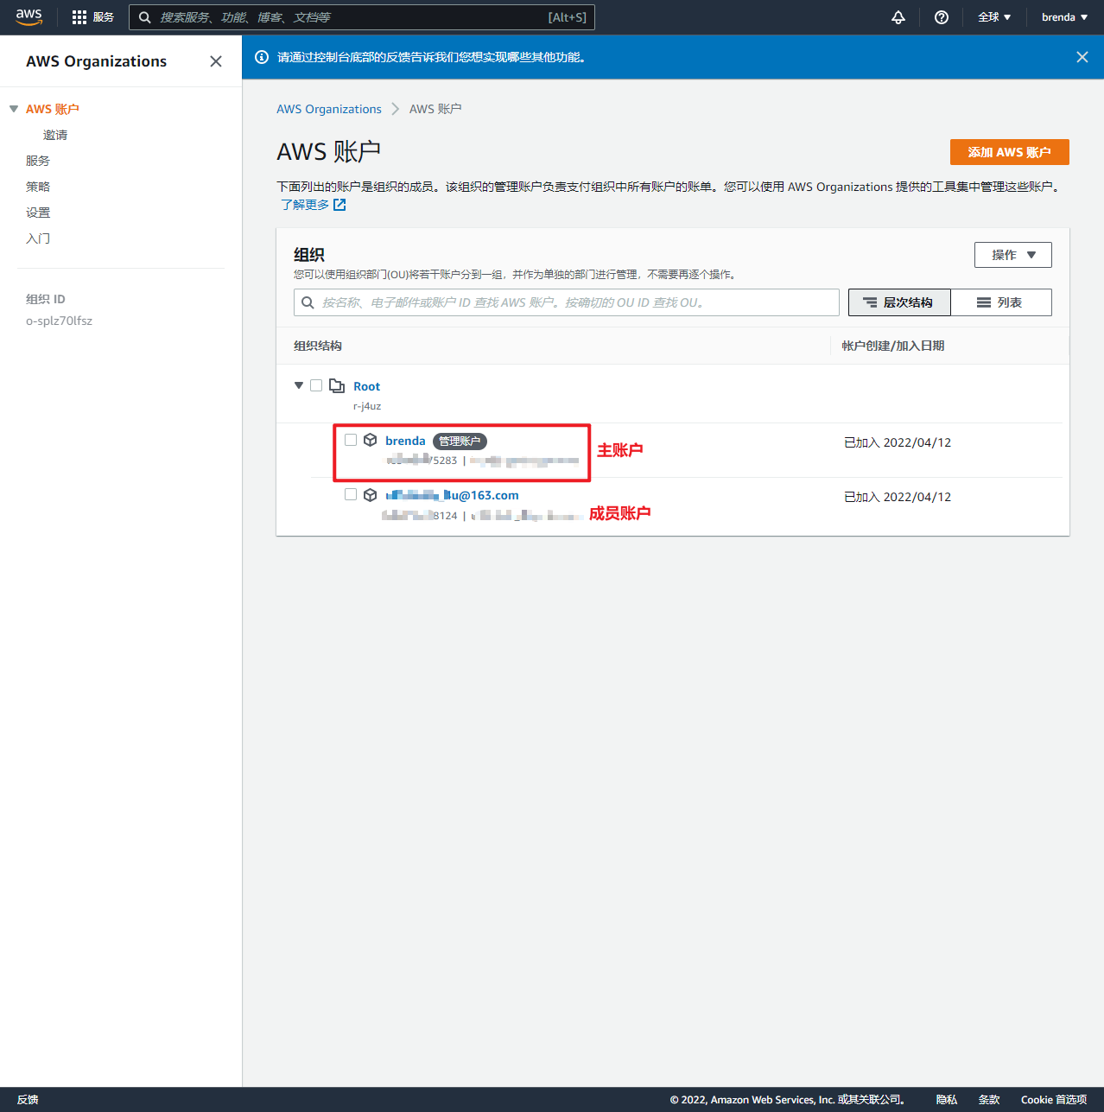Open the help question mark icon

942,17
